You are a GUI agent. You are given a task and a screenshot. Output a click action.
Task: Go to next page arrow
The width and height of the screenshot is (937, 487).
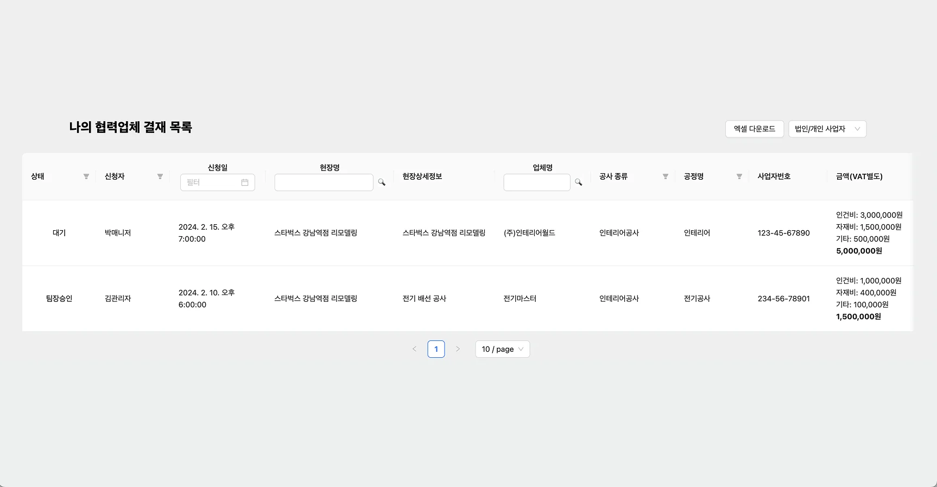pos(458,349)
